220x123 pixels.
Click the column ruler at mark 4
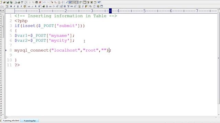coord(118,11)
